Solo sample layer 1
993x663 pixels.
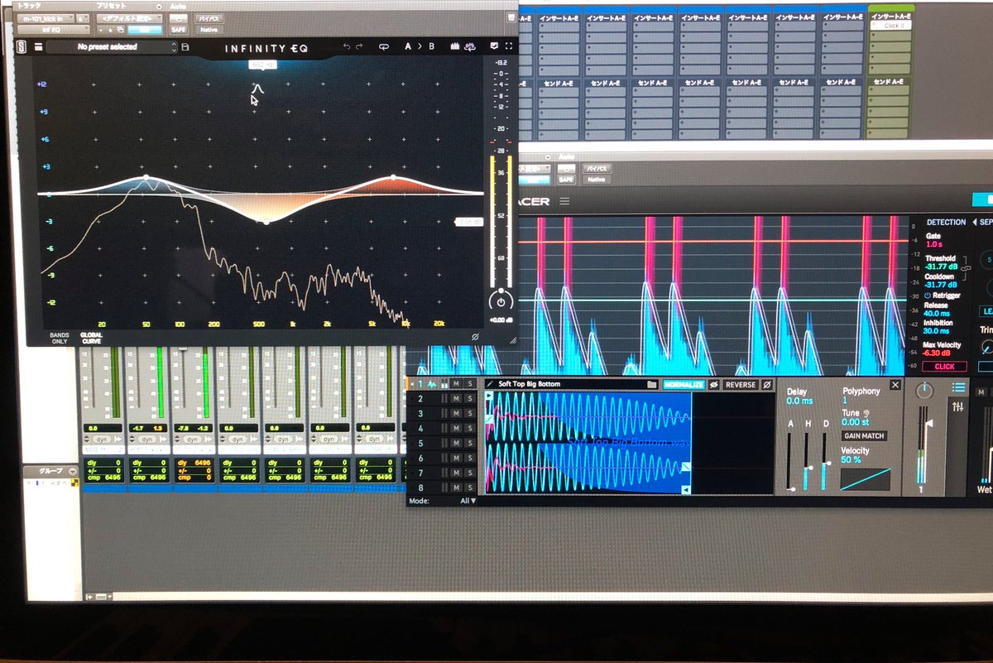point(470,383)
